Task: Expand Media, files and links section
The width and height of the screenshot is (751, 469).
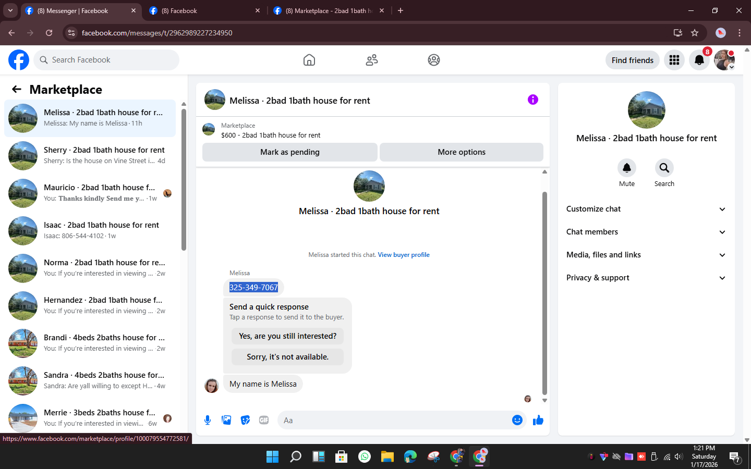Action: click(646, 255)
